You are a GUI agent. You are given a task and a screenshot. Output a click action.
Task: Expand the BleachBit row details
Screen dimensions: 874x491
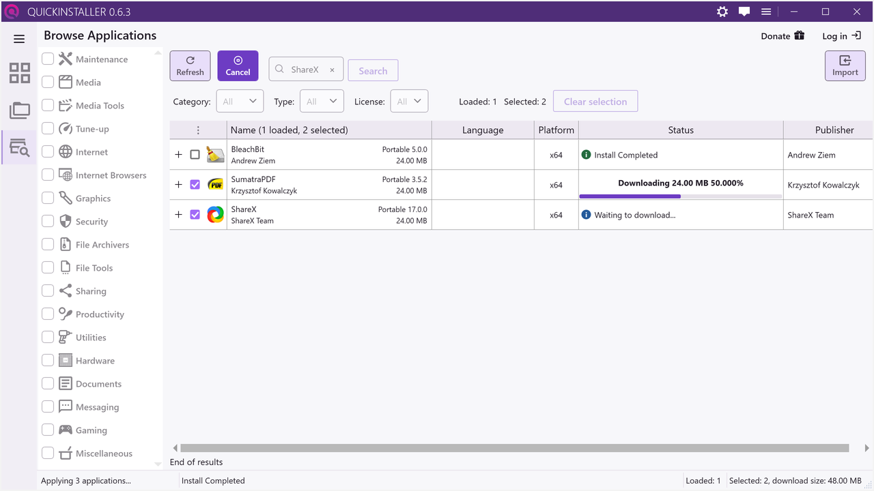[x=179, y=155]
